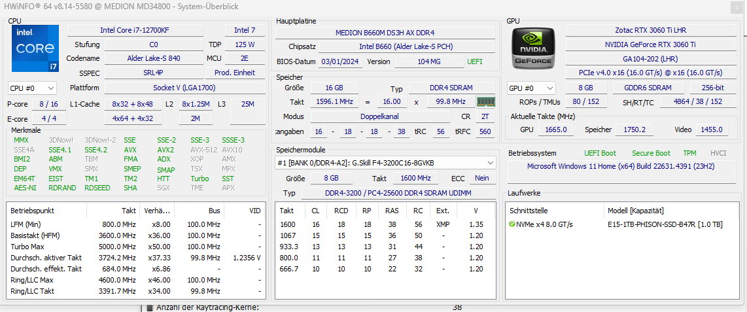The image size is (747, 312).
Task: Click the green UEFI label next to BIOS version
Action: [x=474, y=61]
